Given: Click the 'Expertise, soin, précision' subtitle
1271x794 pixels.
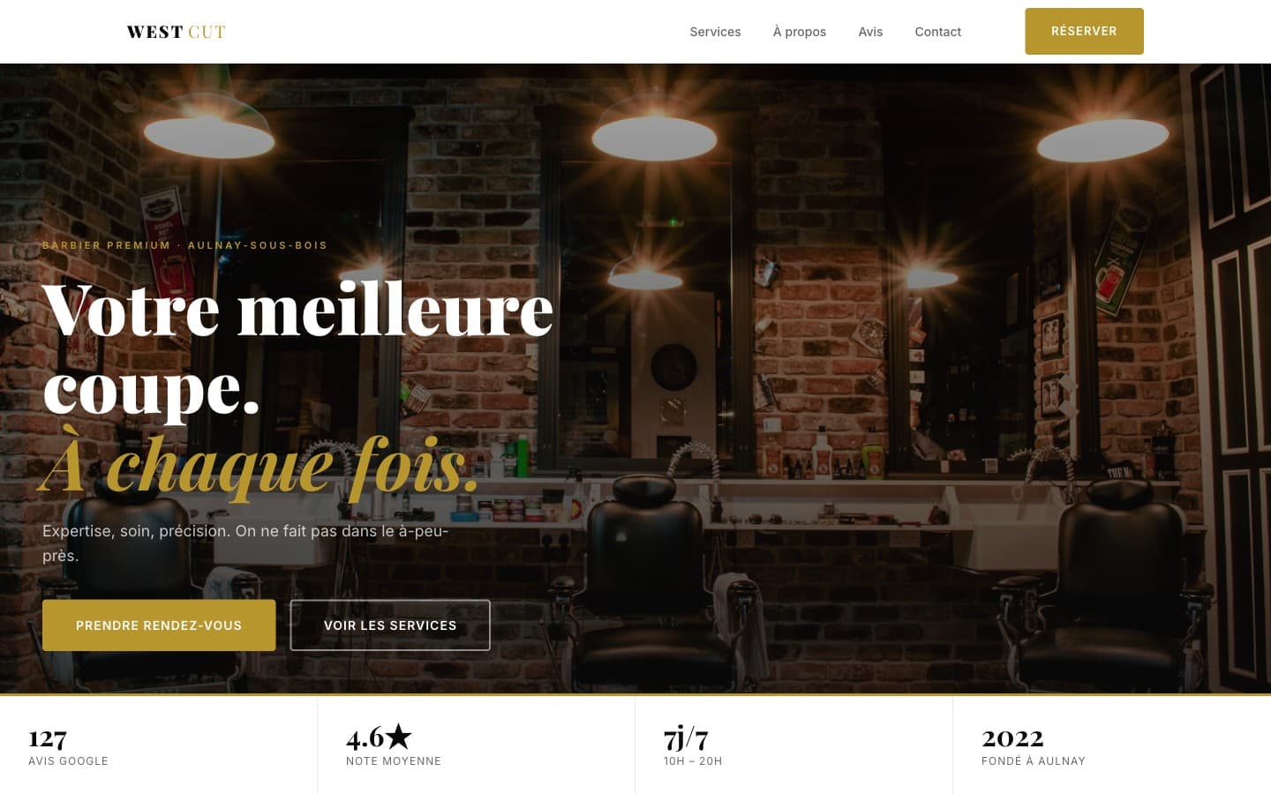Looking at the screenshot, I should [x=245, y=543].
